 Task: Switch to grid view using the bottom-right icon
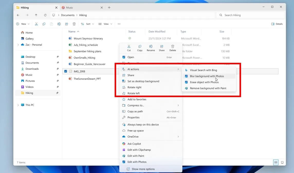click(282, 162)
